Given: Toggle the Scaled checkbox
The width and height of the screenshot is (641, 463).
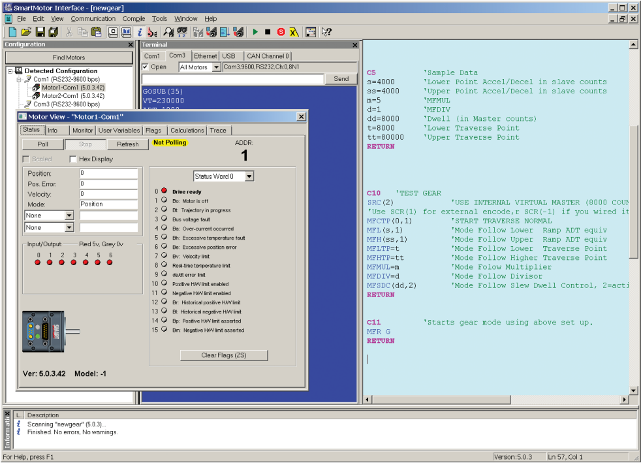Looking at the screenshot, I should [x=26, y=159].
